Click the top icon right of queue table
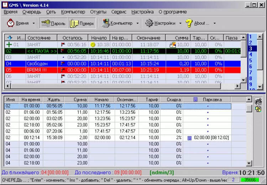The width and height of the screenshot is (267, 185). [258, 101]
